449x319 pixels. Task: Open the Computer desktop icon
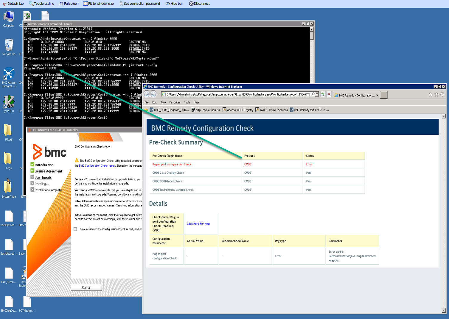coord(9,19)
